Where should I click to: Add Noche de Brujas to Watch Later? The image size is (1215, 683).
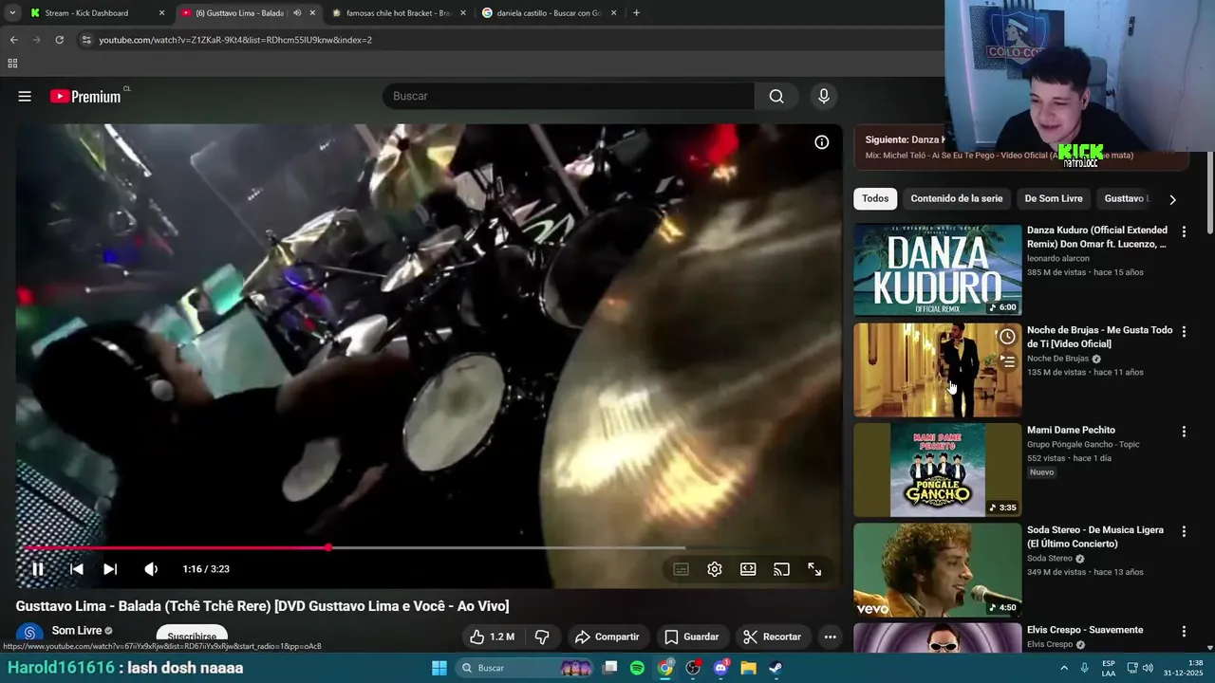click(x=1007, y=337)
